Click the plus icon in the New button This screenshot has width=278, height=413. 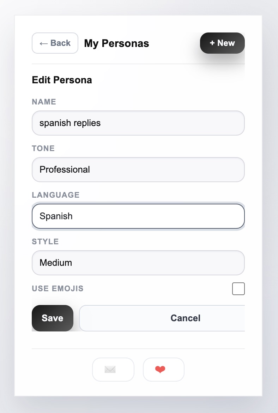(212, 43)
